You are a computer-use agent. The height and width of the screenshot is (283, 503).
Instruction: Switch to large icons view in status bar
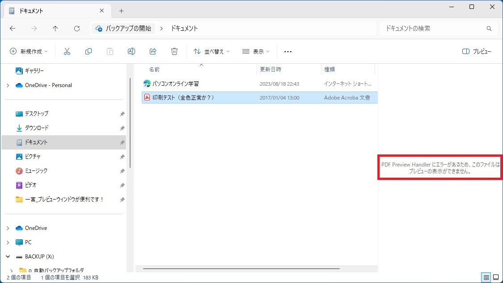click(496, 278)
